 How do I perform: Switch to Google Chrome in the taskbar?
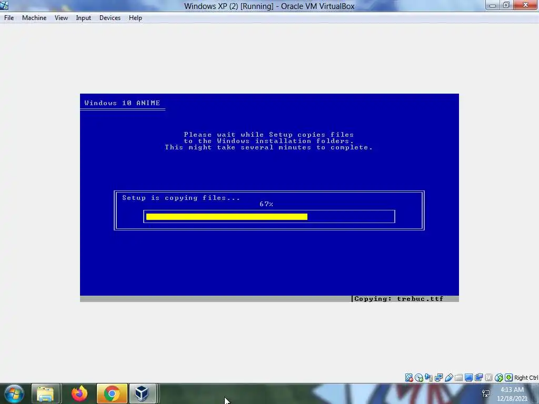pyautogui.click(x=112, y=393)
